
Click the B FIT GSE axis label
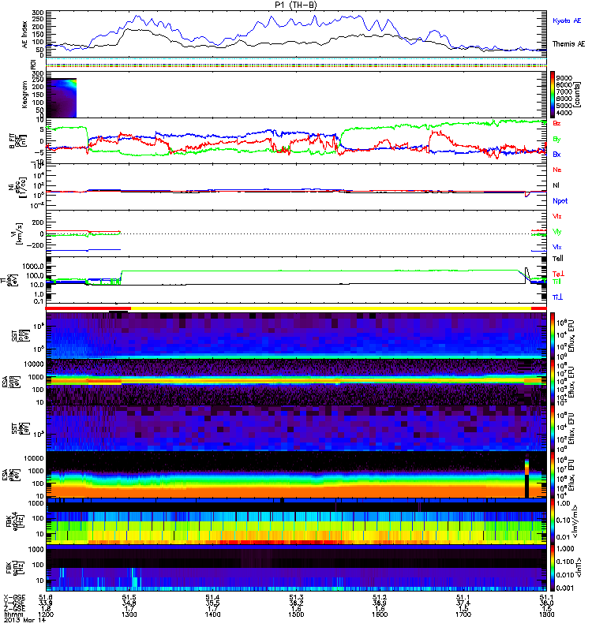coord(17,142)
